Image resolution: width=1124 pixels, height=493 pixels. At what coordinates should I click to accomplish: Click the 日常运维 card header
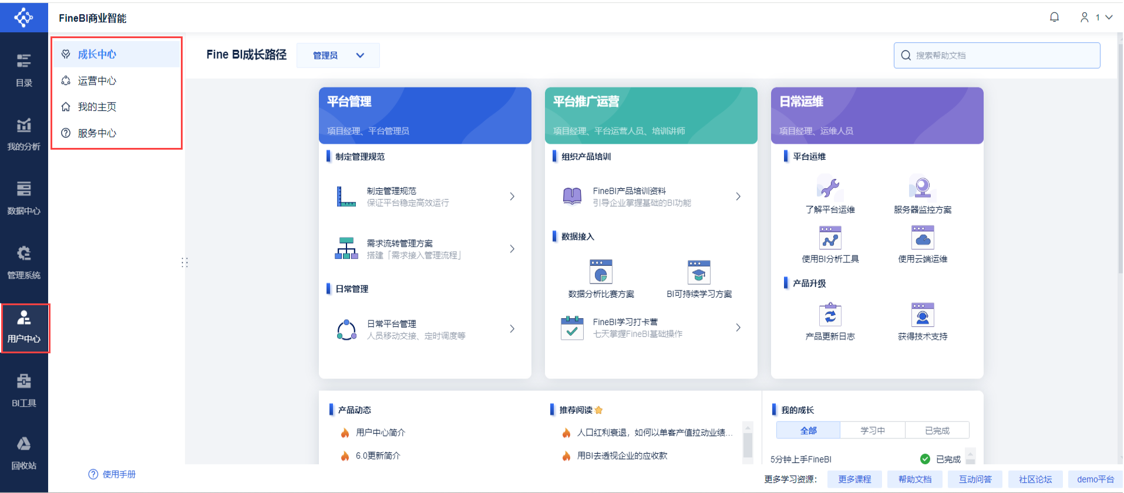coord(877,116)
